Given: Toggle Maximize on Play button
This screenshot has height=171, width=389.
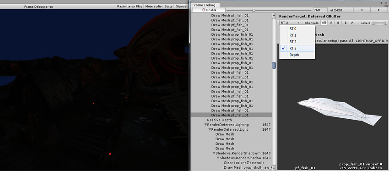Looking at the screenshot, I should pyautogui.click(x=129, y=6).
